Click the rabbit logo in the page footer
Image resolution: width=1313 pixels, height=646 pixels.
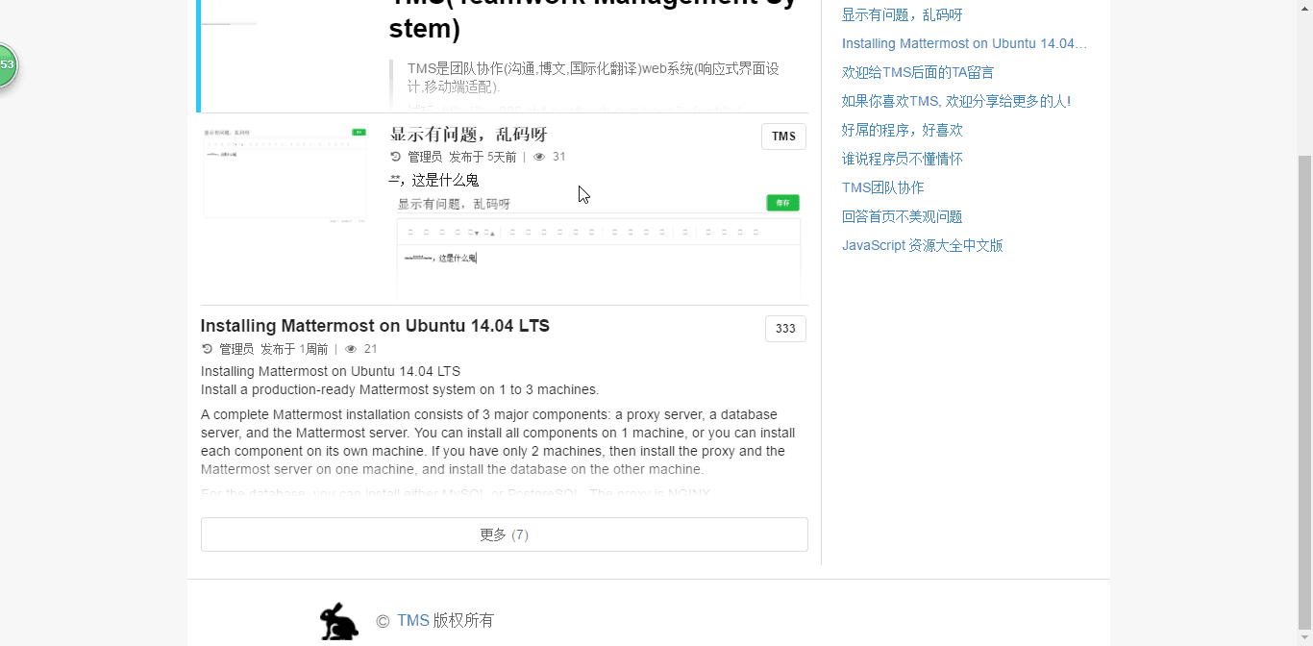point(338,620)
